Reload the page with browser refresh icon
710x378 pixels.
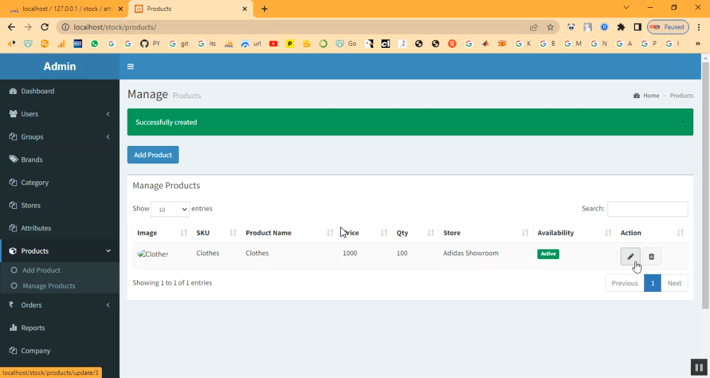[44, 27]
